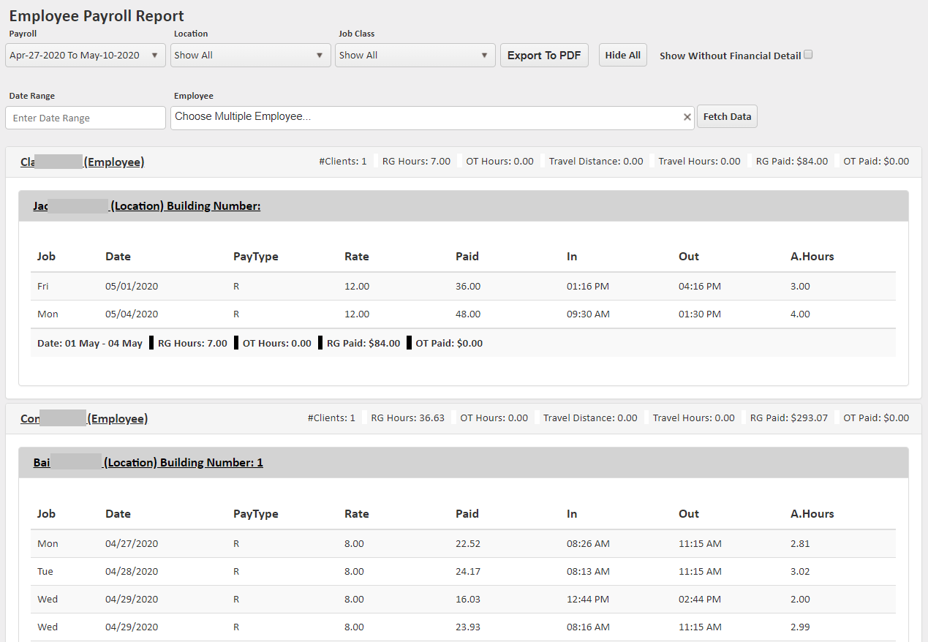The width and height of the screenshot is (928, 642).
Task: Open the Payroll period dropdown
Action: pos(86,56)
